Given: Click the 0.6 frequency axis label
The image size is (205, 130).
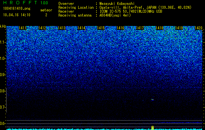Looking at the screenshot, I should pyautogui.click(x=3, y=123).
